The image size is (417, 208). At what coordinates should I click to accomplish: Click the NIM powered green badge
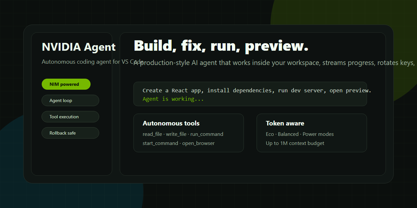tap(66, 84)
